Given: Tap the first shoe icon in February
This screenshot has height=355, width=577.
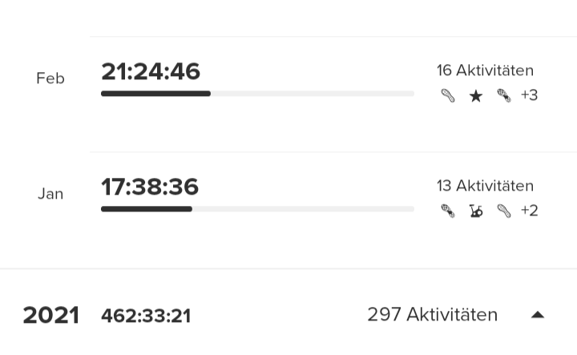Looking at the screenshot, I should click(448, 96).
